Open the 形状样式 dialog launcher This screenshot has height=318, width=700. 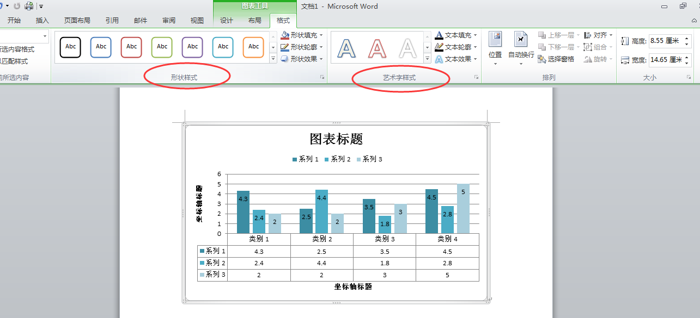(322, 78)
